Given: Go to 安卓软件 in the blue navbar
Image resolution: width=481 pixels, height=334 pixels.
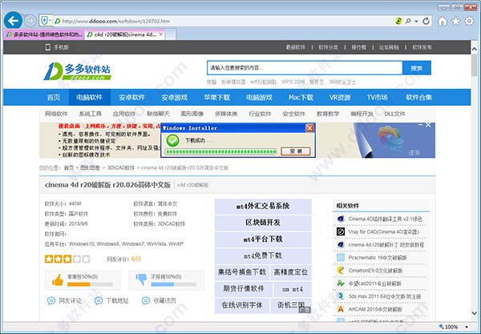Looking at the screenshot, I should (132, 98).
